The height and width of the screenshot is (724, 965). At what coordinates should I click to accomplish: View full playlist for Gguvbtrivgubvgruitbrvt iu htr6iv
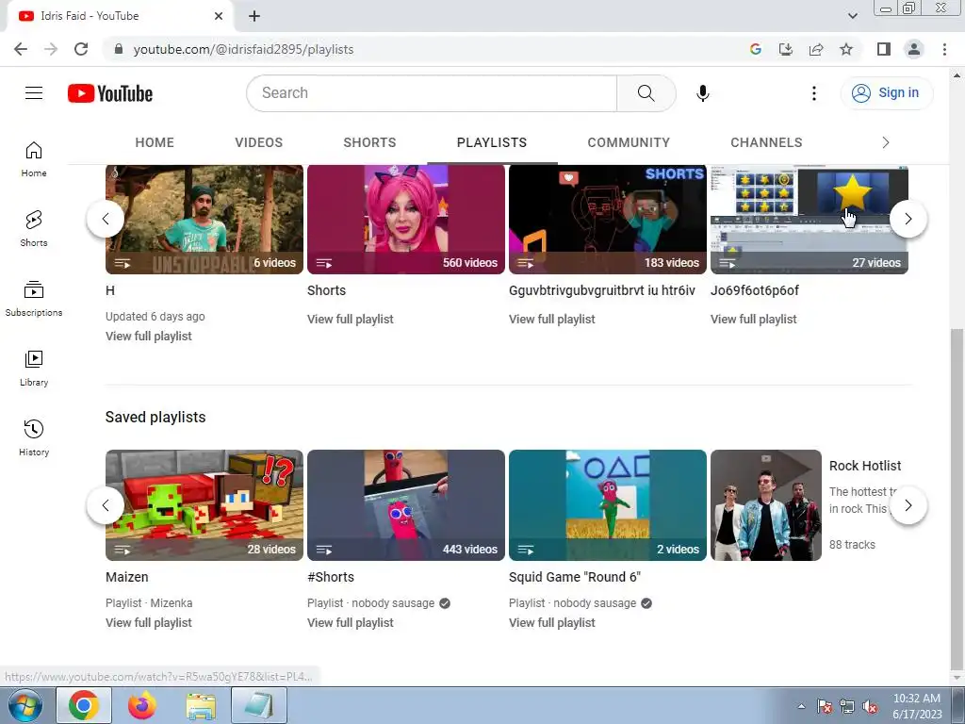[552, 319]
